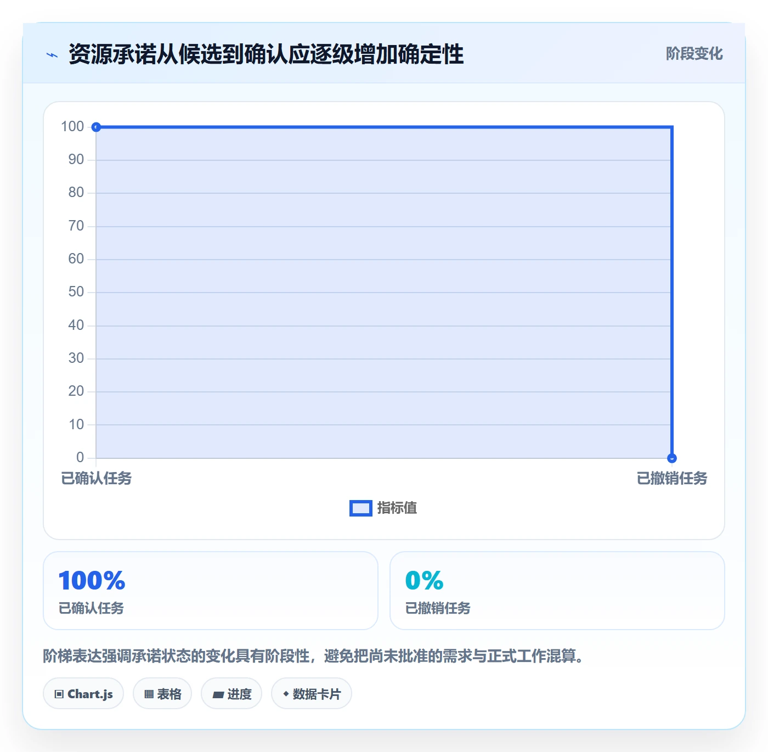Viewport: 768px width, 752px height.
Task: Click the diamond icon in 数据卡片 chip
Action: tap(286, 694)
